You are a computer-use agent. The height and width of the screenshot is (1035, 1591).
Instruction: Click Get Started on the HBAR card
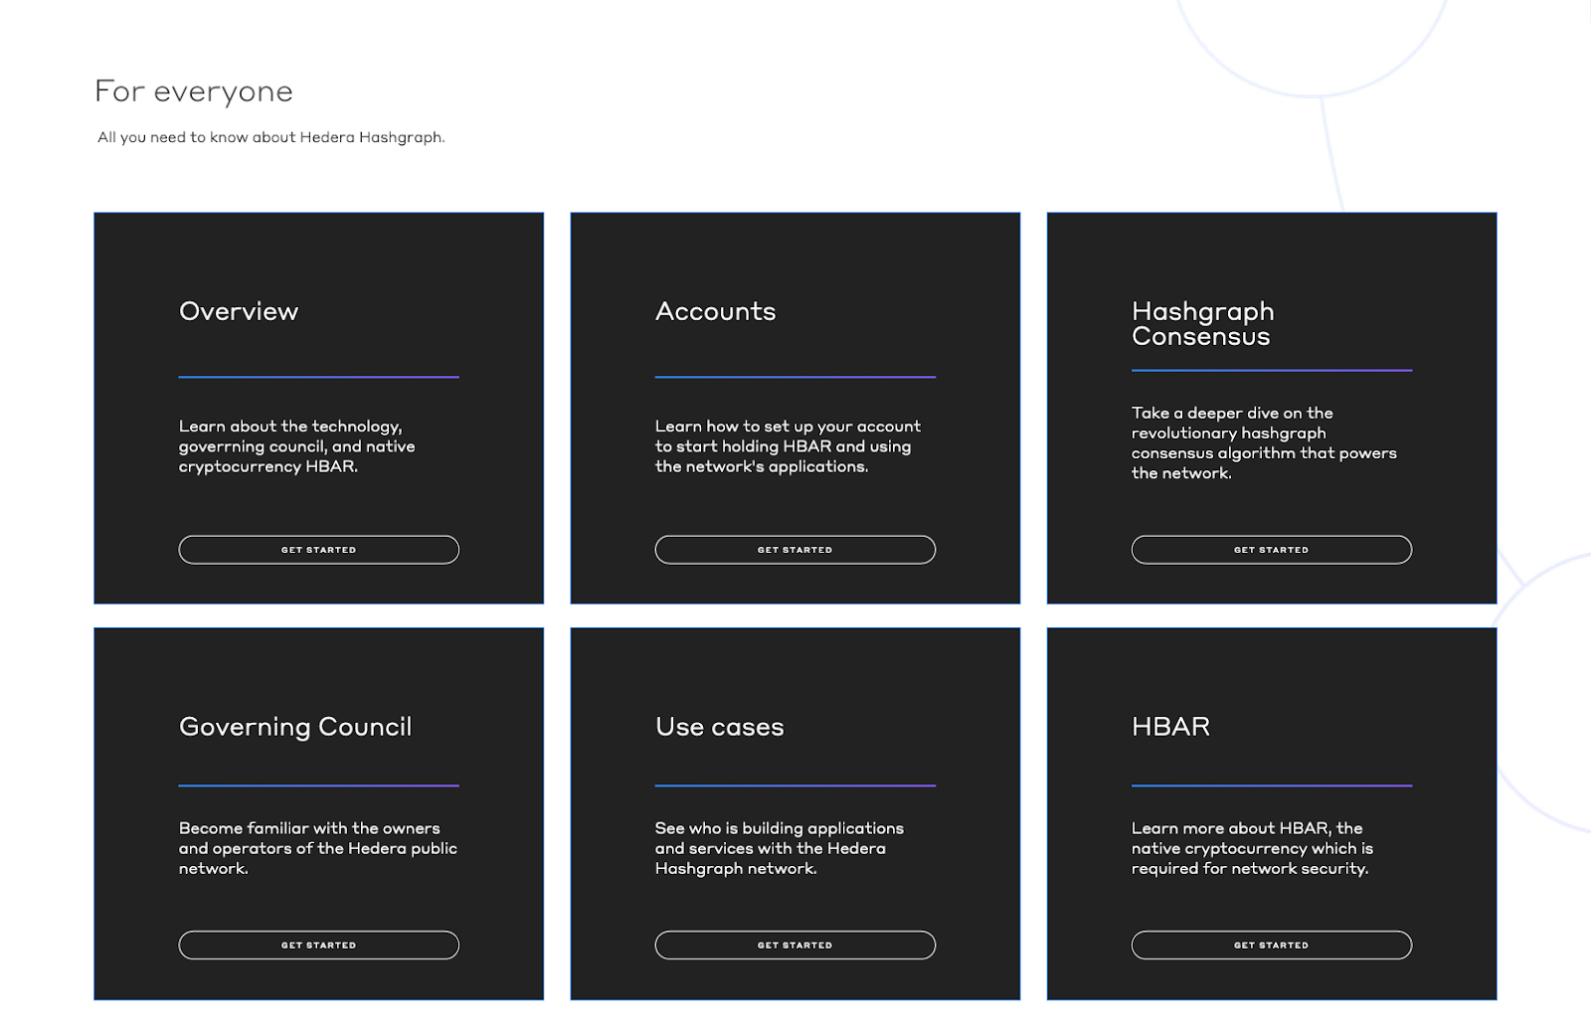1271,945
